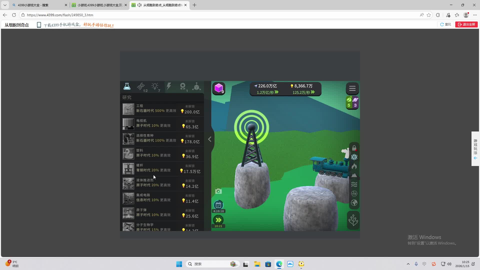The width and height of the screenshot is (480, 270).
Task: Open the tech tree branch icon
Action: point(353,220)
